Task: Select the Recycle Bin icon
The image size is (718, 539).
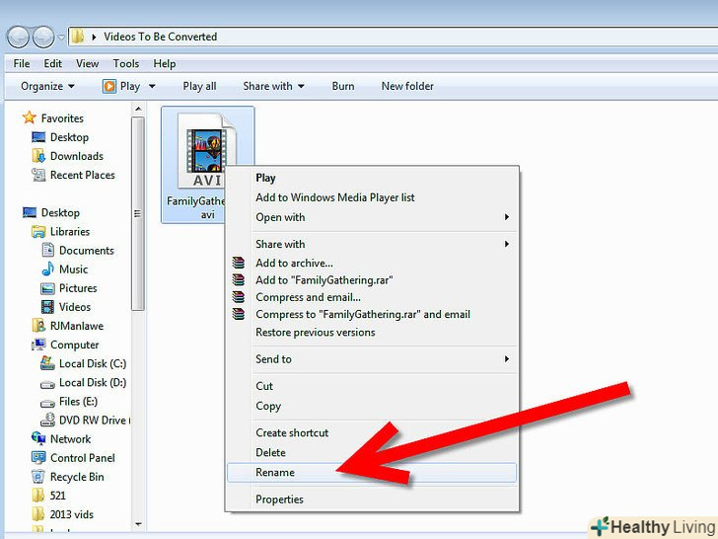Action: click(x=38, y=477)
